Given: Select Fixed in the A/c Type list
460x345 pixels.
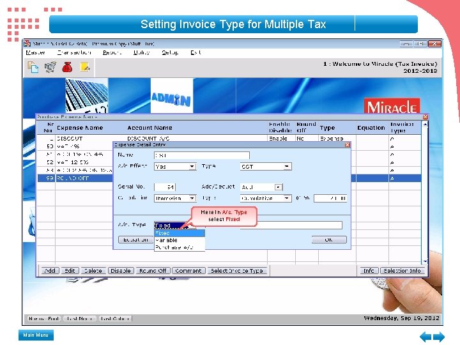Looking at the screenshot, I should (x=180, y=233).
